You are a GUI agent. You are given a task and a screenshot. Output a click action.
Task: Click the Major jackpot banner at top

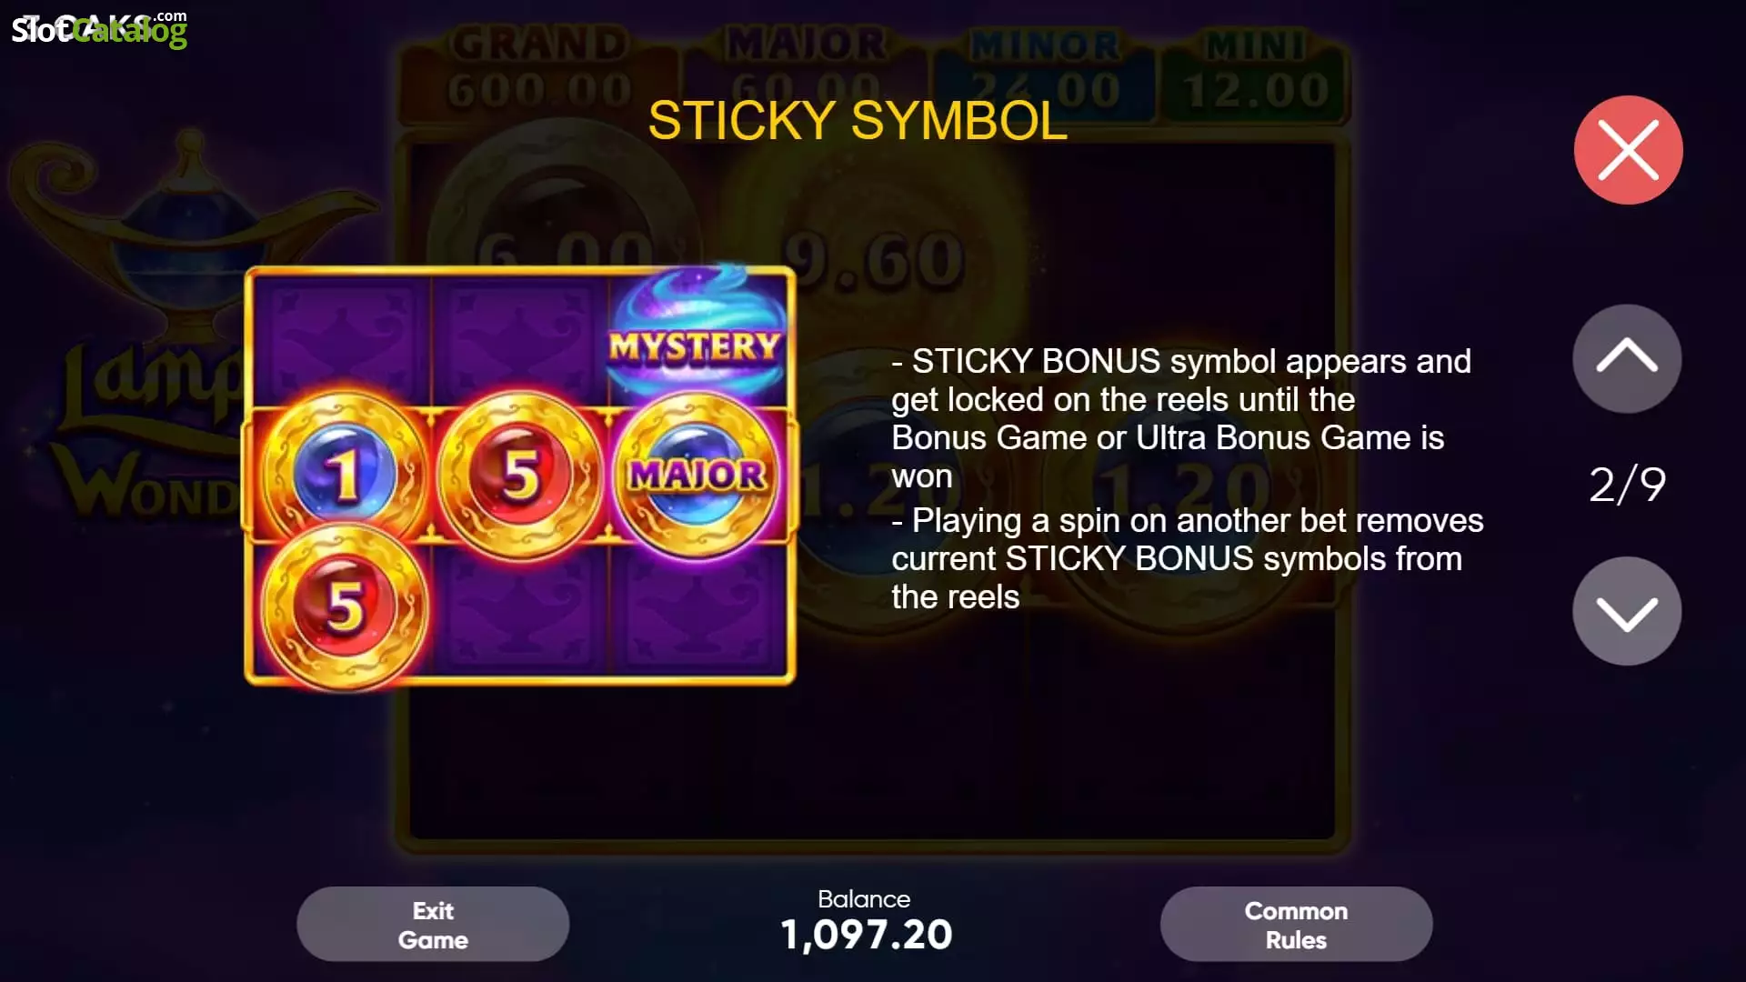(x=806, y=69)
